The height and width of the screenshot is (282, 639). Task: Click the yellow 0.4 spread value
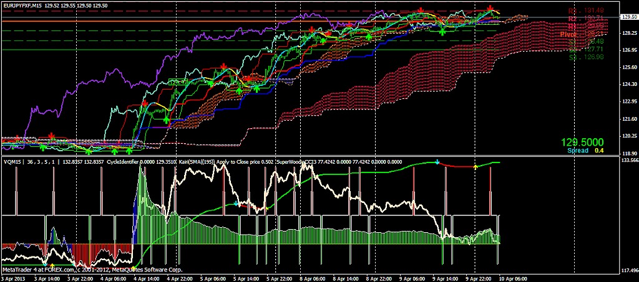point(600,151)
